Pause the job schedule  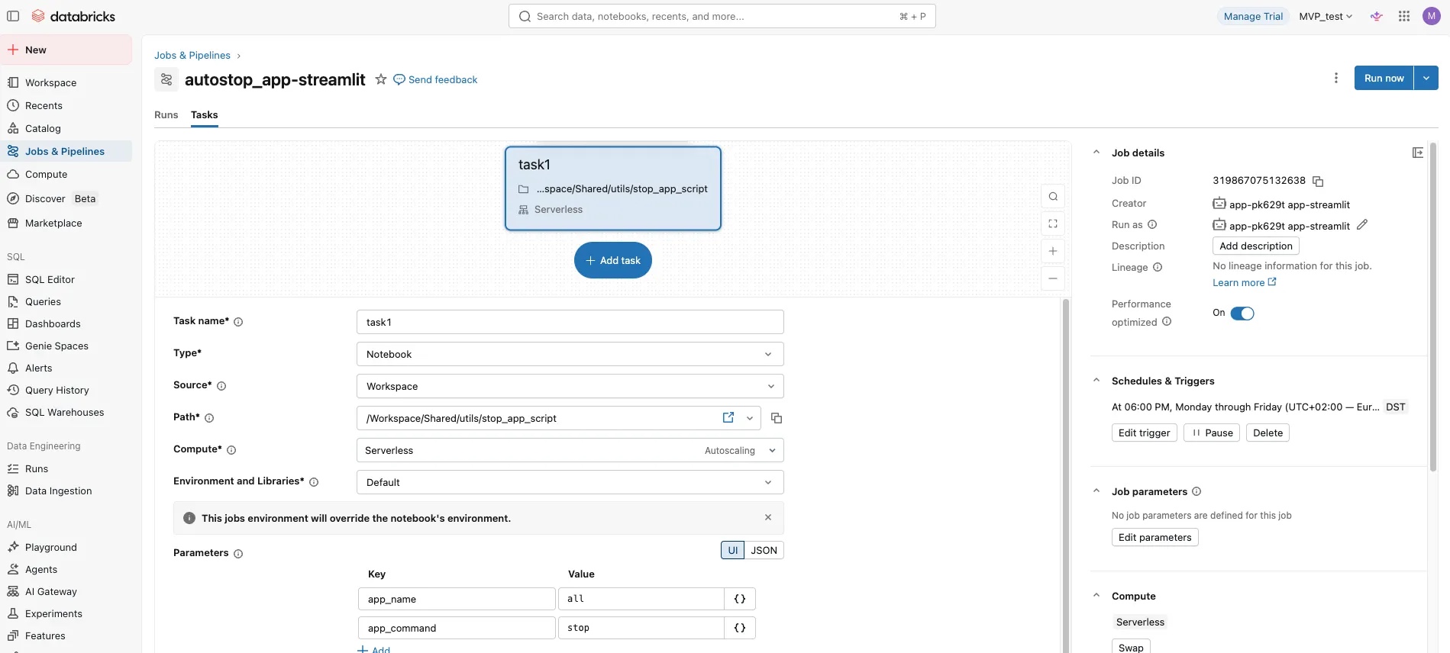click(1212, 433)
